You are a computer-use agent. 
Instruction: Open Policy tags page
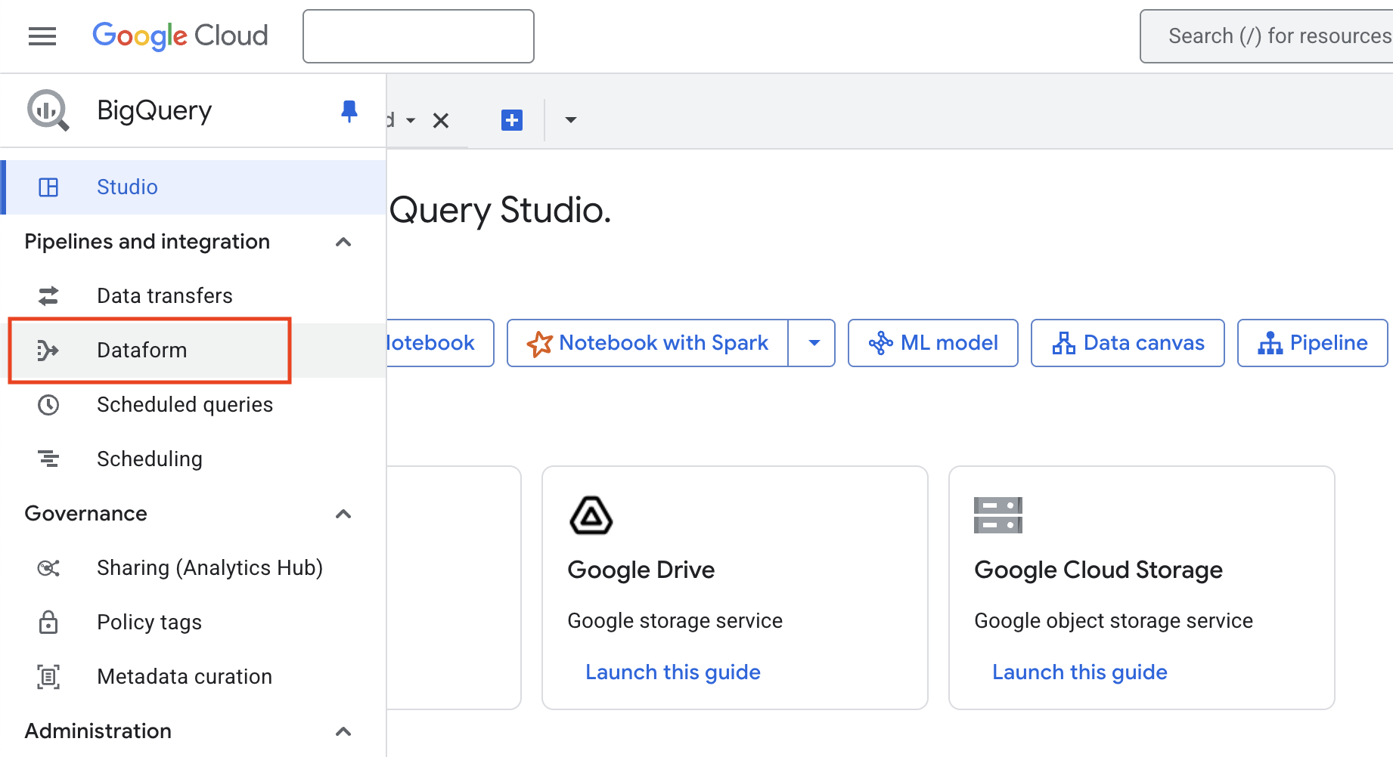coord(194,622)
